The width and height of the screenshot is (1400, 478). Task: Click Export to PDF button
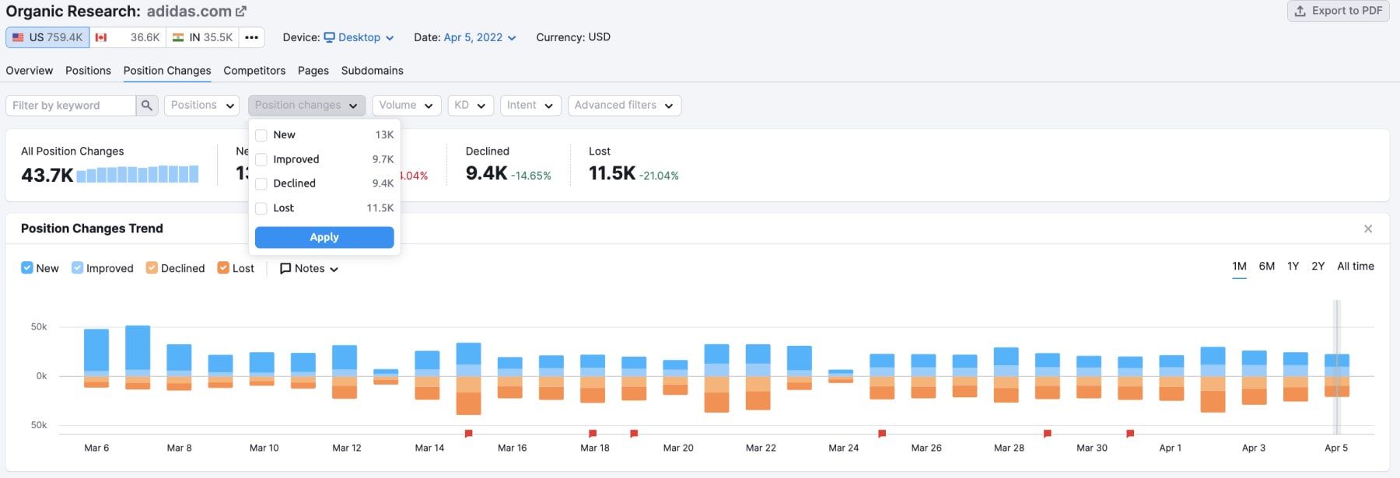(1338, 11)
